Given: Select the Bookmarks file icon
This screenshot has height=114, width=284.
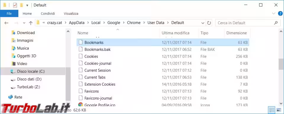Looking at the screenshot, I should (x=80, y=43).
